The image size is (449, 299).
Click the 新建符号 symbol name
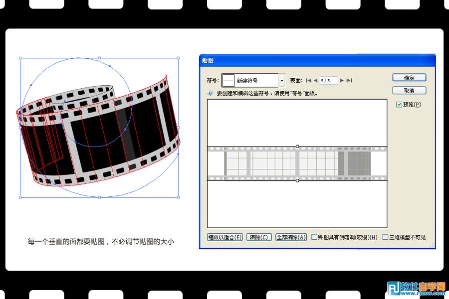coord(247,81)
